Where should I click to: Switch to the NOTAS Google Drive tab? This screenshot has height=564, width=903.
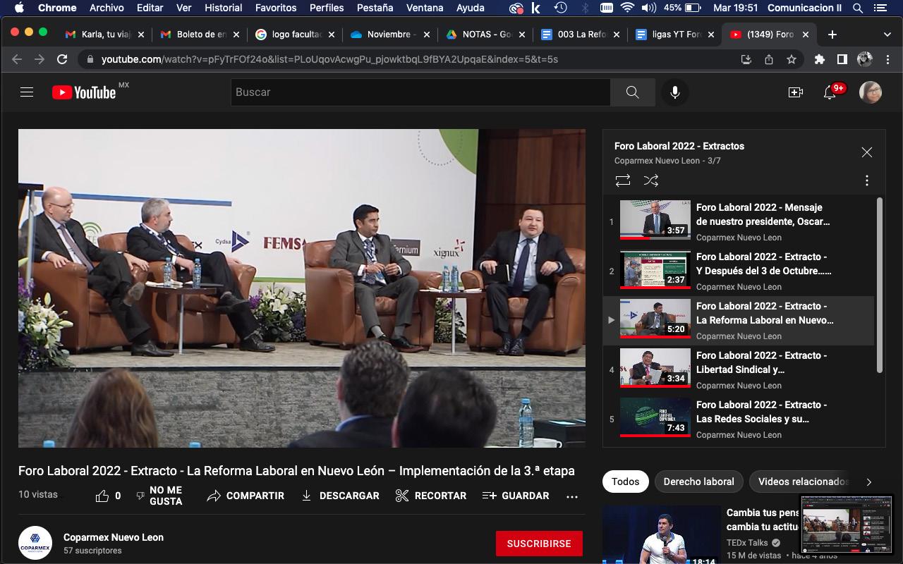pyautogui.click(x=483, y=35)
